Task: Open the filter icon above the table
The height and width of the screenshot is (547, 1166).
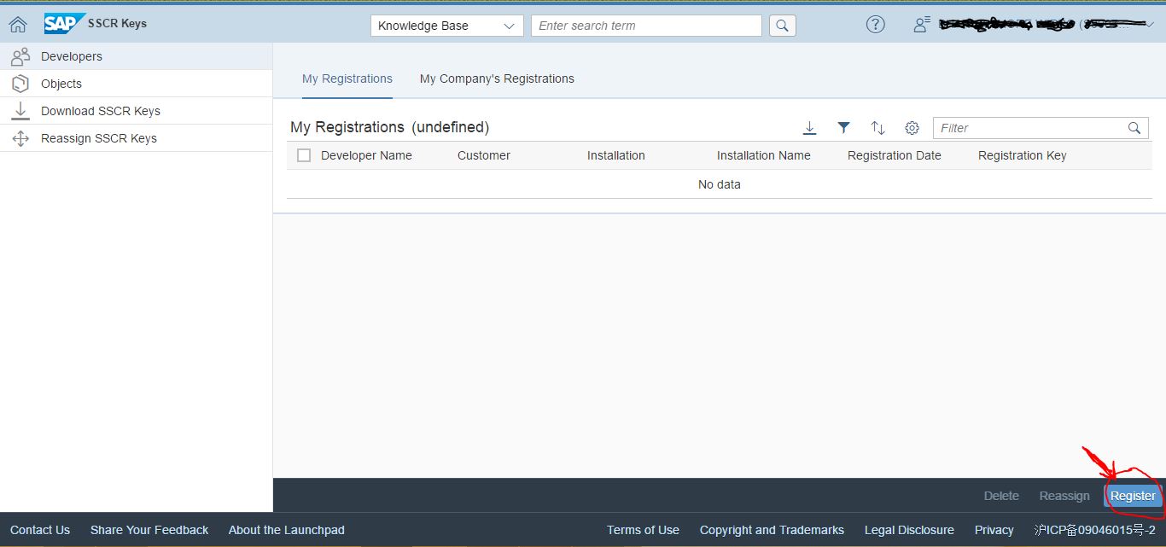Action: coord(843,127)
